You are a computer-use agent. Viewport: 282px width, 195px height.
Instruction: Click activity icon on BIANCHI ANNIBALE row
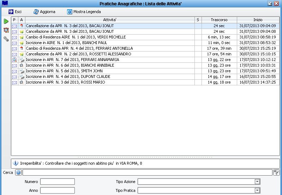point(22,66)
